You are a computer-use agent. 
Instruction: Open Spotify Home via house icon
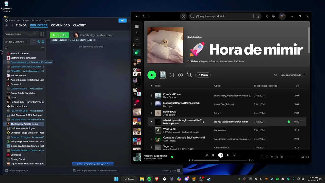(x=183, y=16)
